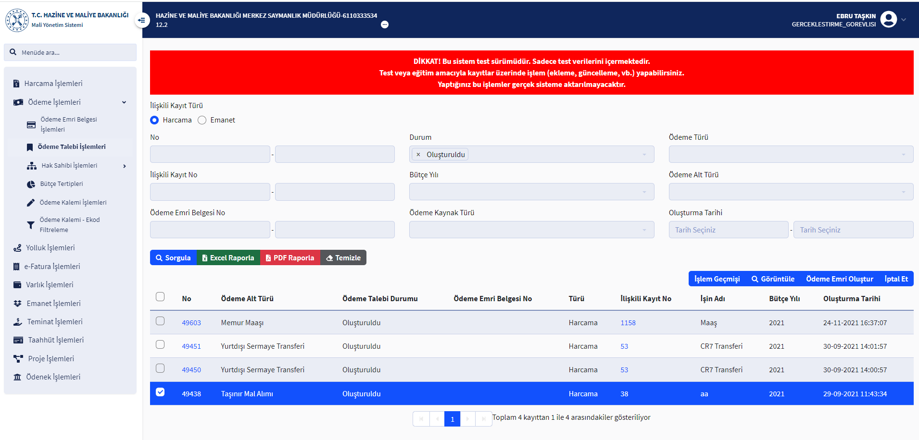Viewport: 919px width, 440px height.
Task: Expand the Hak Sahibi İşlemleri submenu
Action: [125, 166]
